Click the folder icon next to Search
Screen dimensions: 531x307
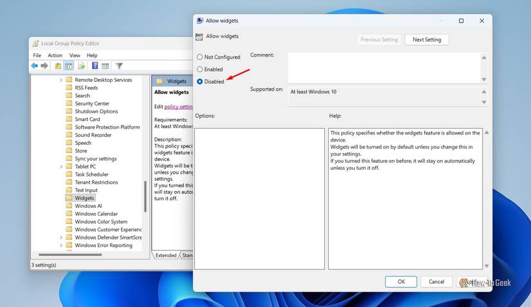(x=69, y=95)
